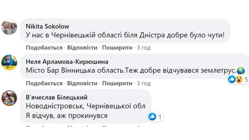Screen dimensions: 249x140
Task: Show the 5 reactions on Неля's comment
Action: pyautogui.click(x=246, y=80)
